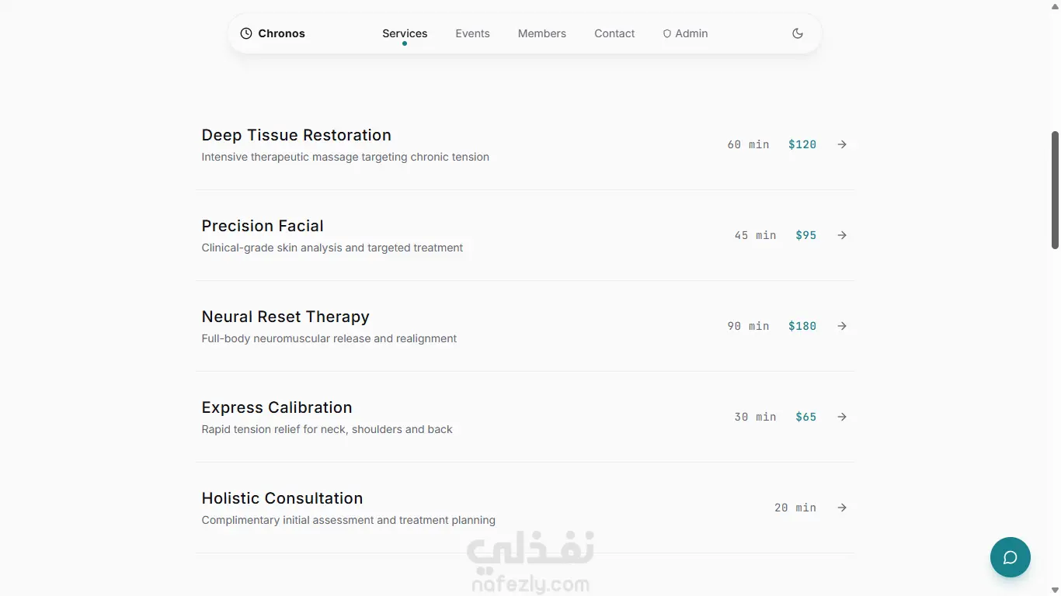
Task: Click arrow for Express Calibration
Action: (x=842, y=417)
